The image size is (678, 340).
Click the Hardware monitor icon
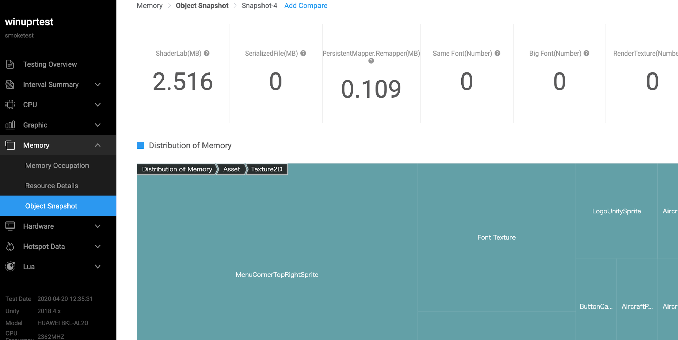10,226
